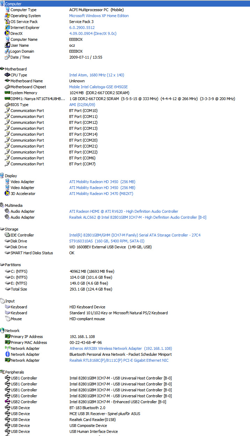Click the Motherboard section header icon

click(x=2, y=69)
